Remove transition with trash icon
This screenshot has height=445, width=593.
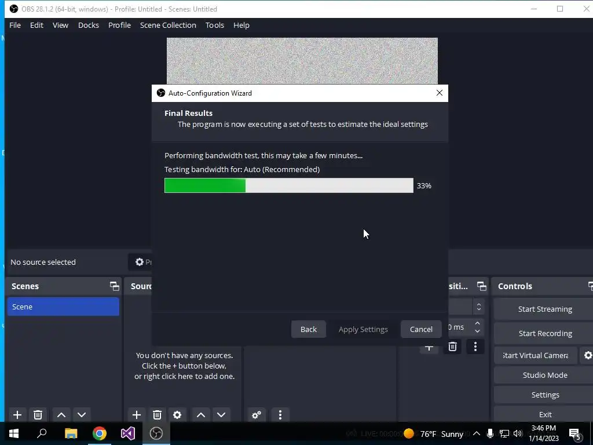(452, 346)
